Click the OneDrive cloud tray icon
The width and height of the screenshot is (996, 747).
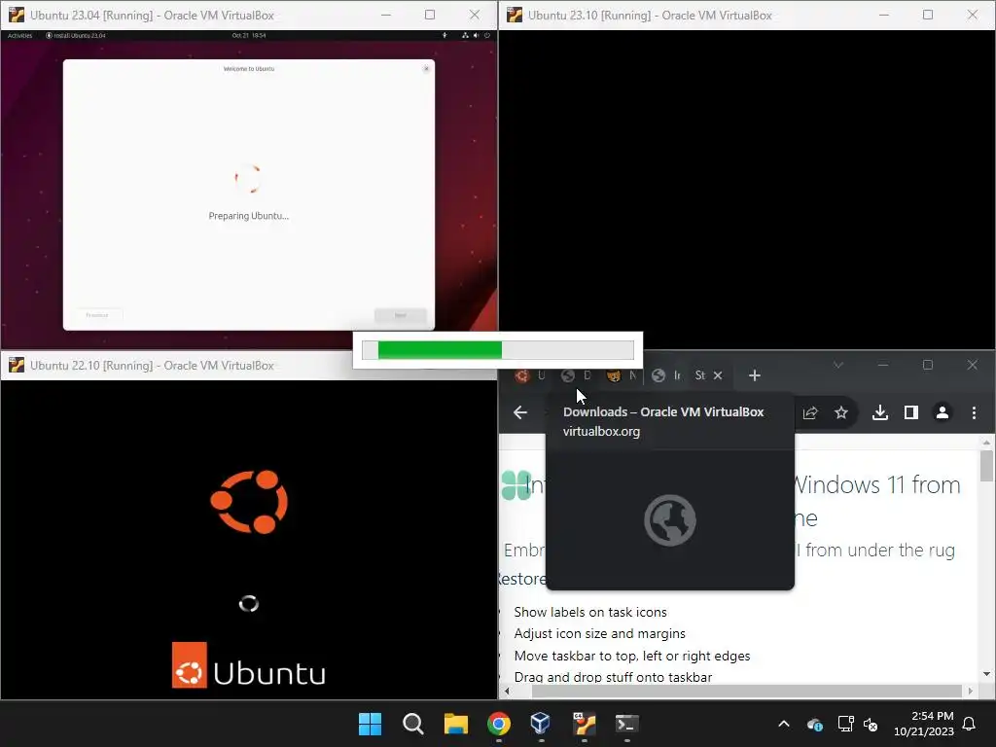(x=815, y=724)
